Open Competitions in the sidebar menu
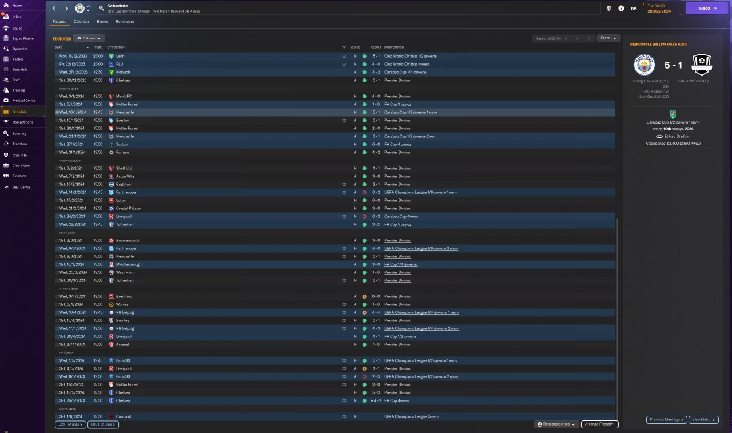732x433 pixels. (x=23, y=122)
